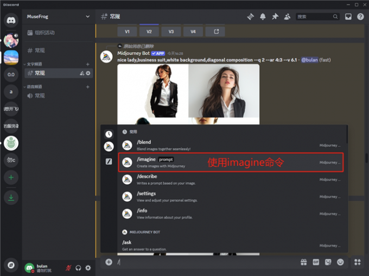Click the V4 variation button
Viewport: 369px width, 276px height.
193,32
